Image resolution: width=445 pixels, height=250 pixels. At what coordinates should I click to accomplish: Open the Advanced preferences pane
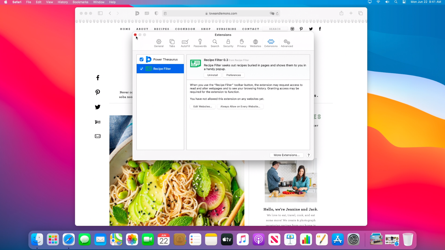tap(287, 43)
